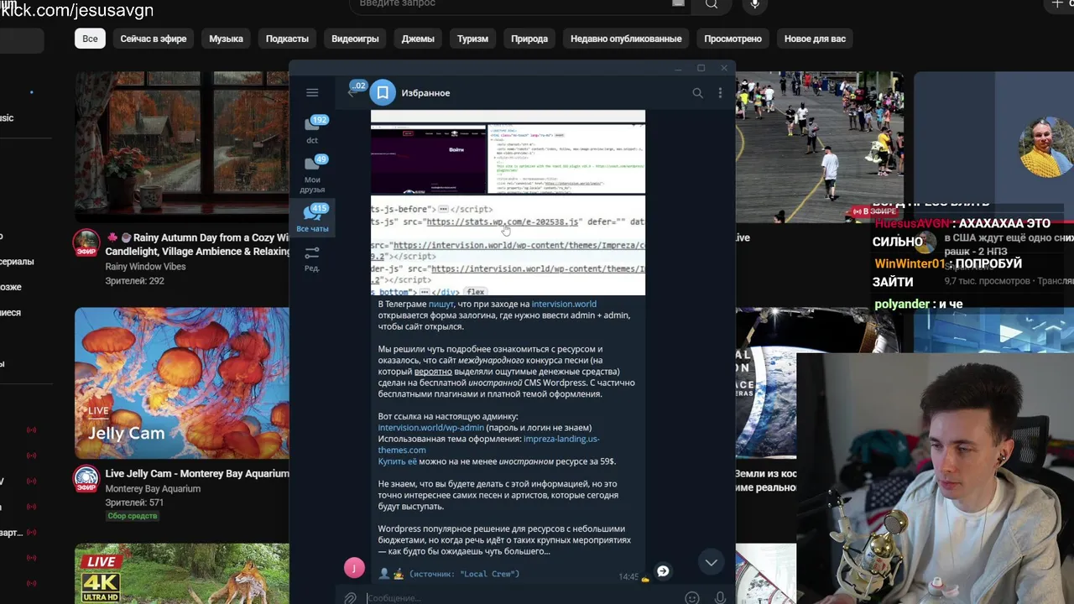Open Rainy Autumn Day video title
1074x604 pixels.
[x=197, y=244]
